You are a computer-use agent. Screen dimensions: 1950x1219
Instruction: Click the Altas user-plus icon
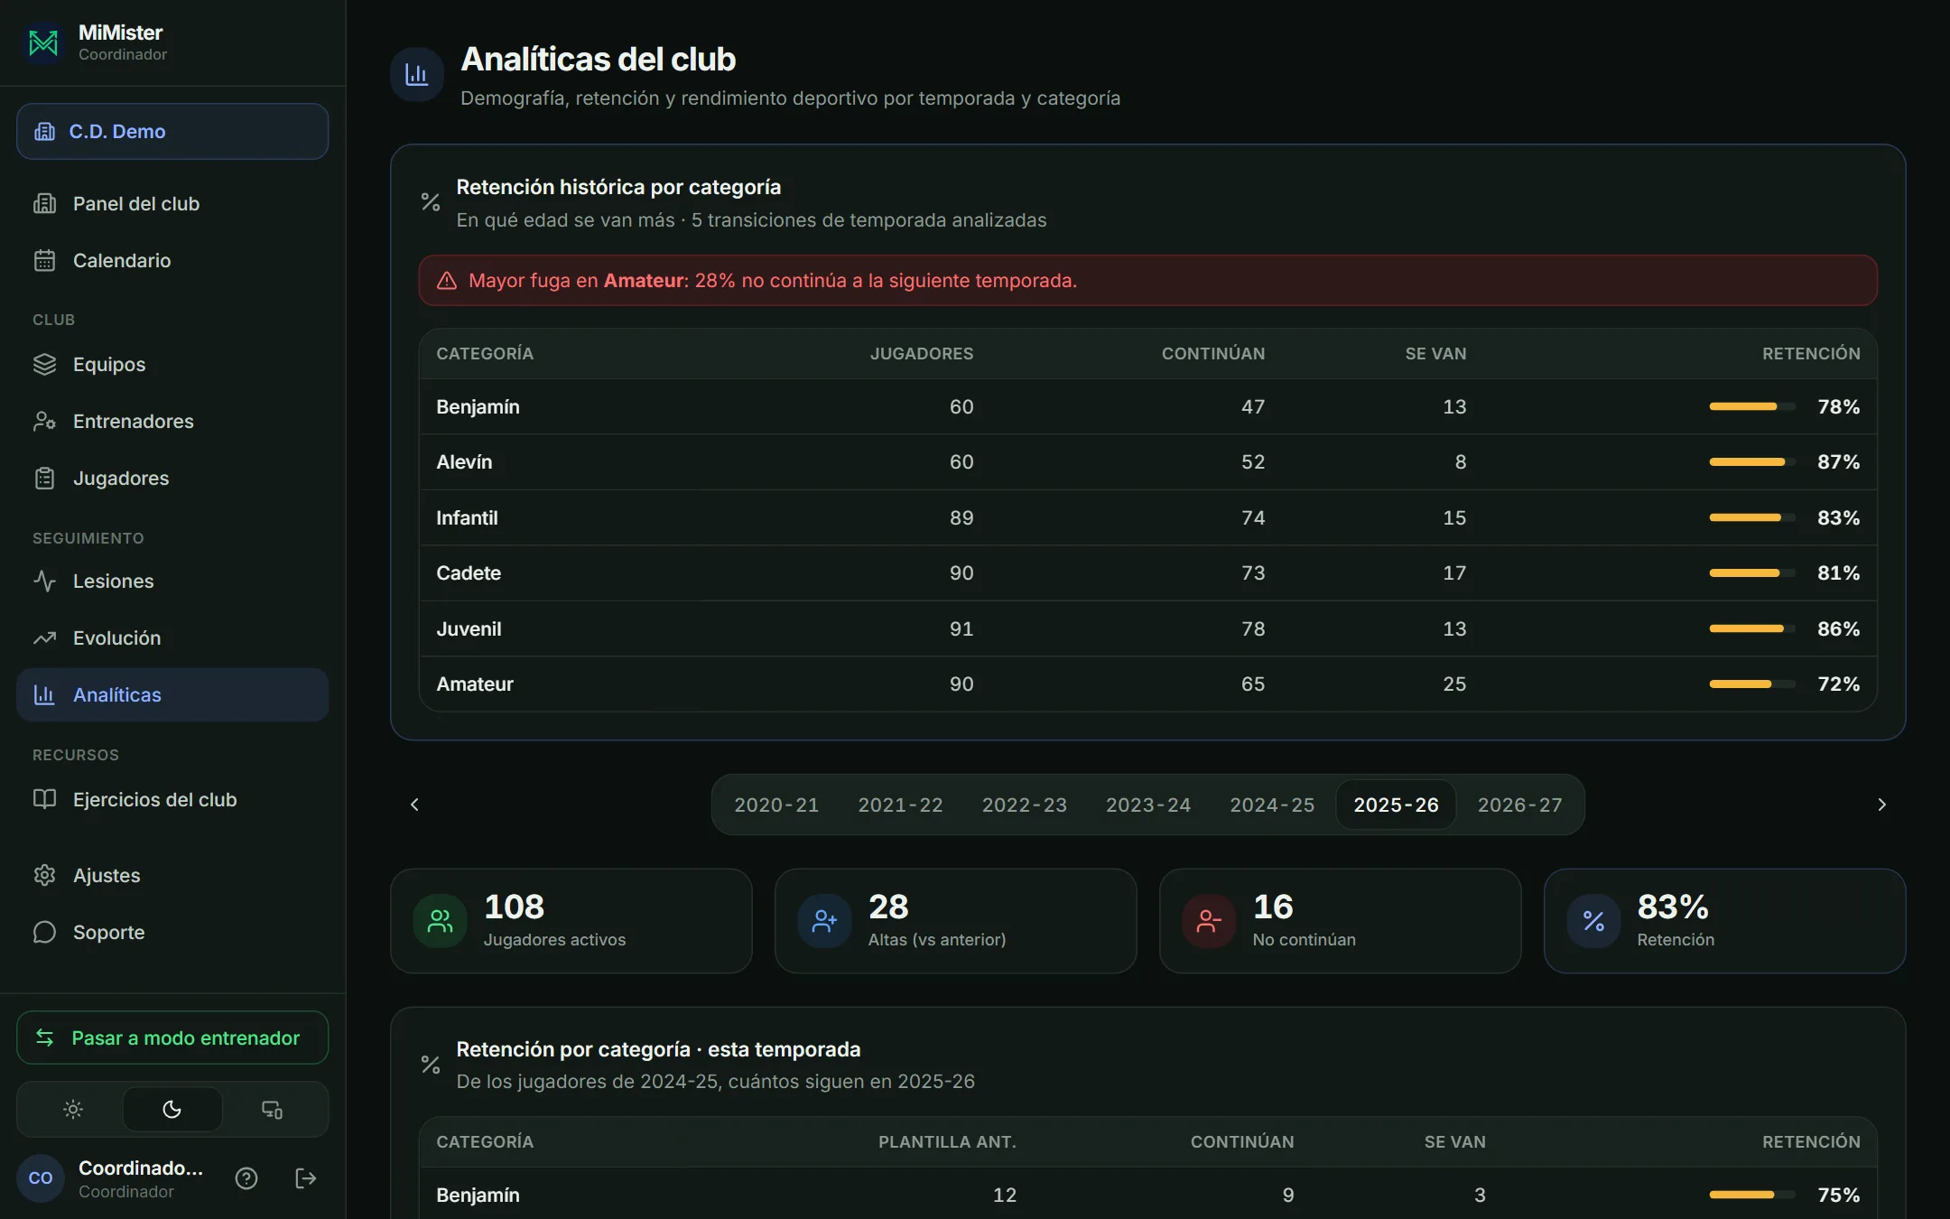tap(824, 921)
